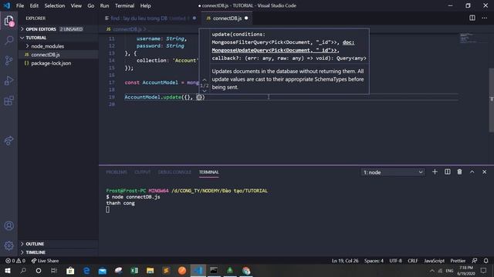Select the Terminal panel tab
The image size is (494, 277).
tap(208, 172)
